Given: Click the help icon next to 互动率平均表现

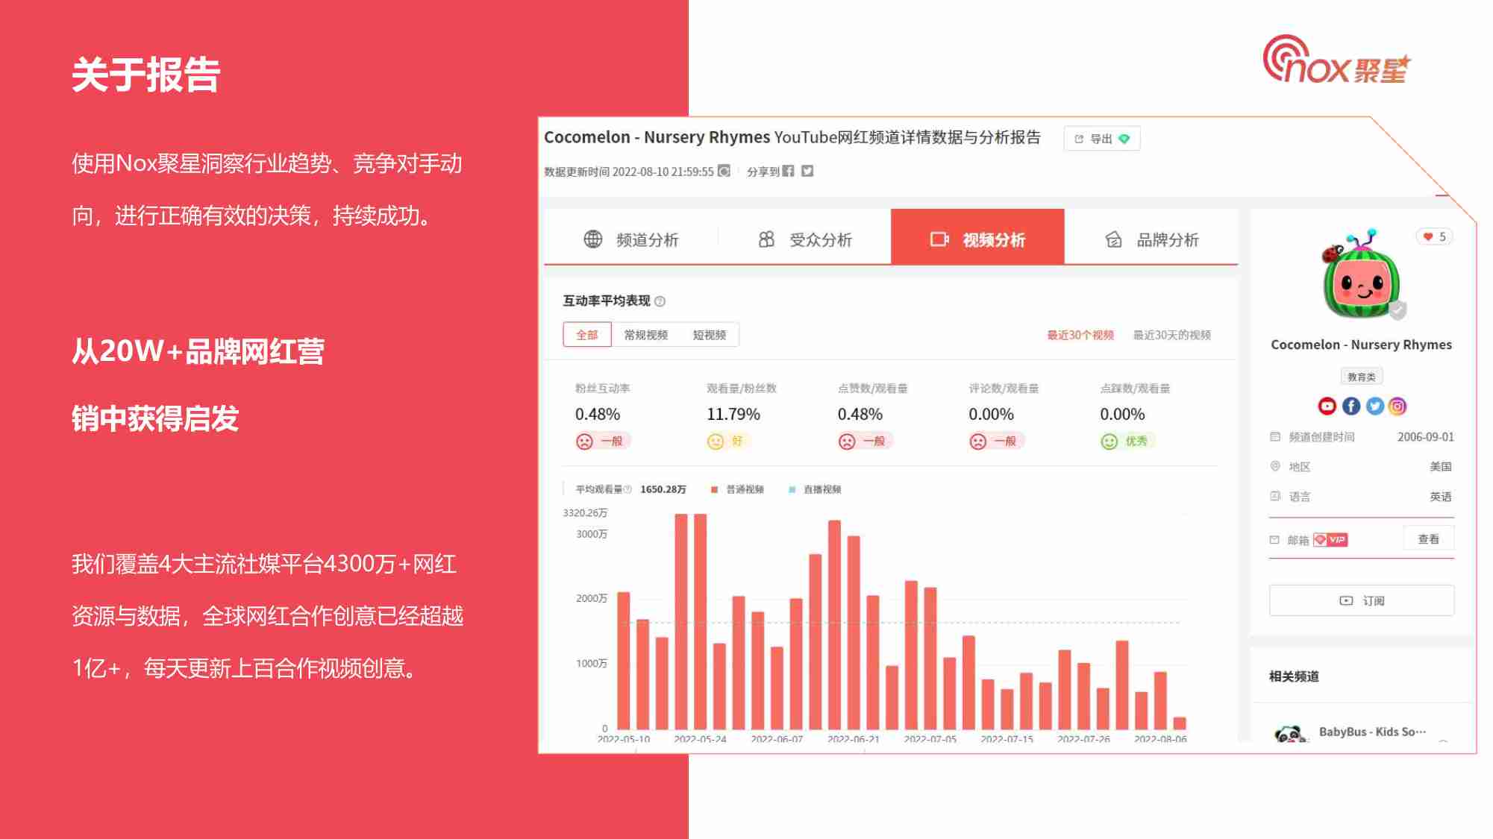Looking at the screenshot, I should point(660,301).
